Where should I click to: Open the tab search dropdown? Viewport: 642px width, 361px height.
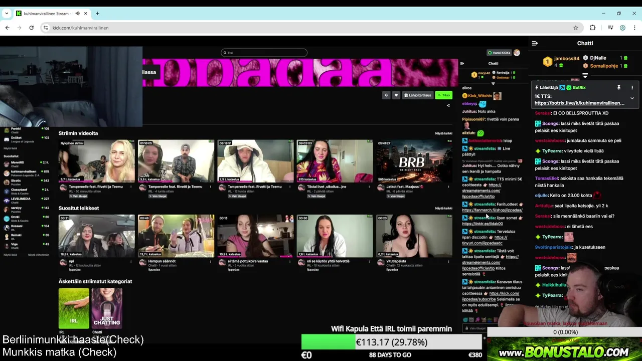(7, 14)
